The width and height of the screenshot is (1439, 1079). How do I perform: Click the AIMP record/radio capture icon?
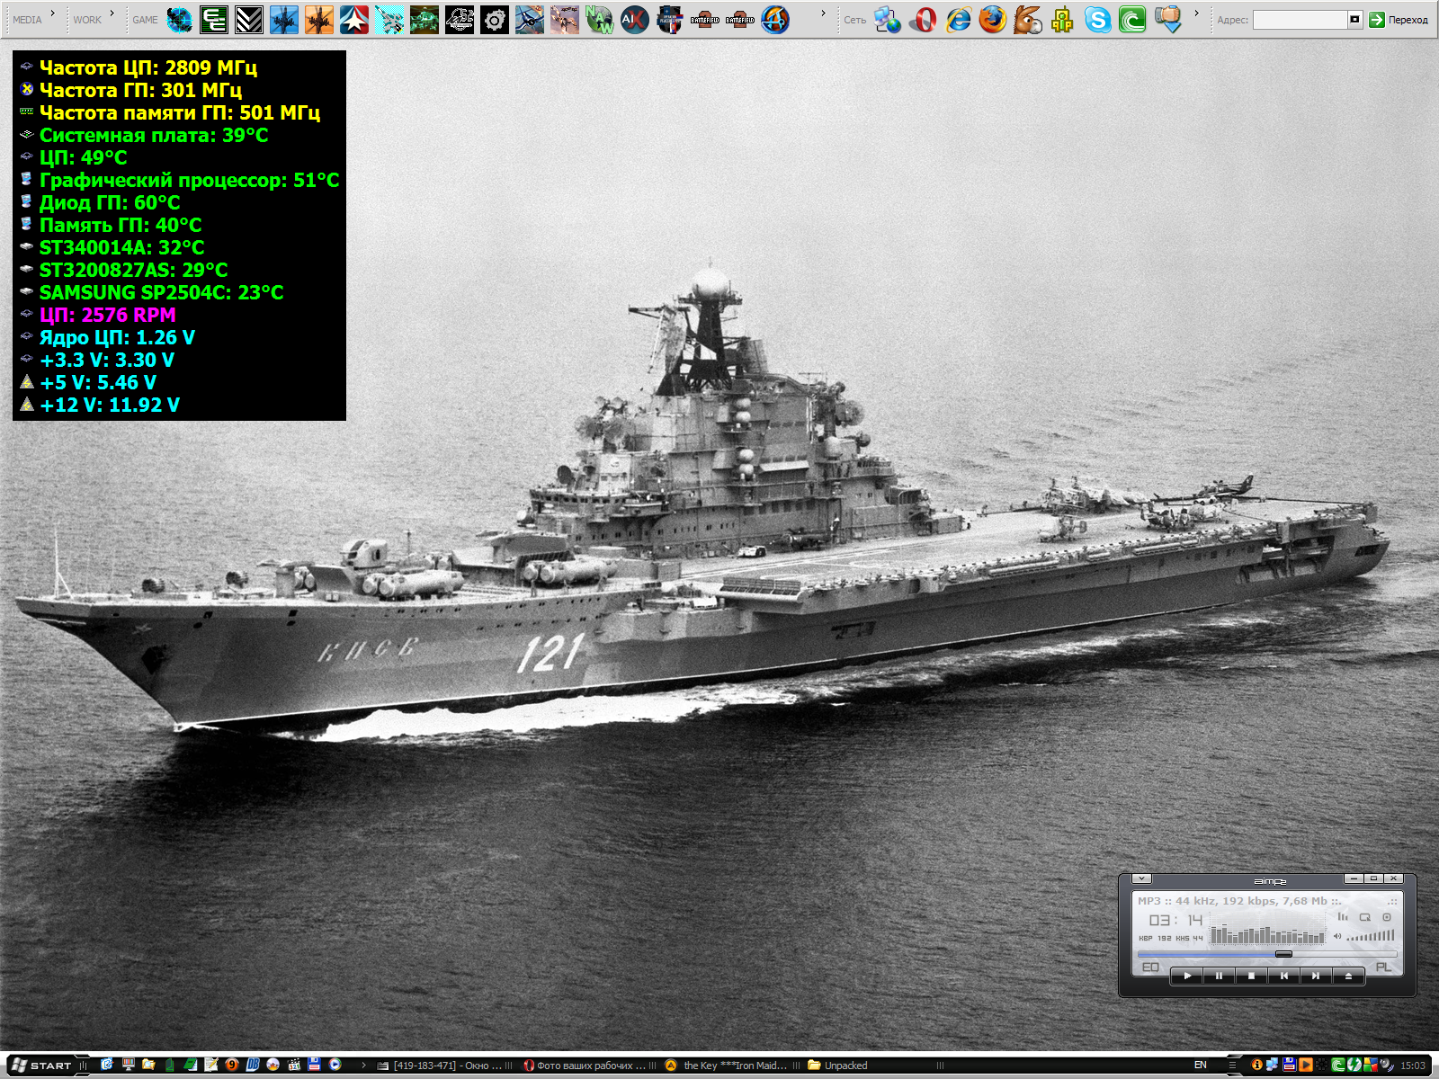(x=1387, y=917)
